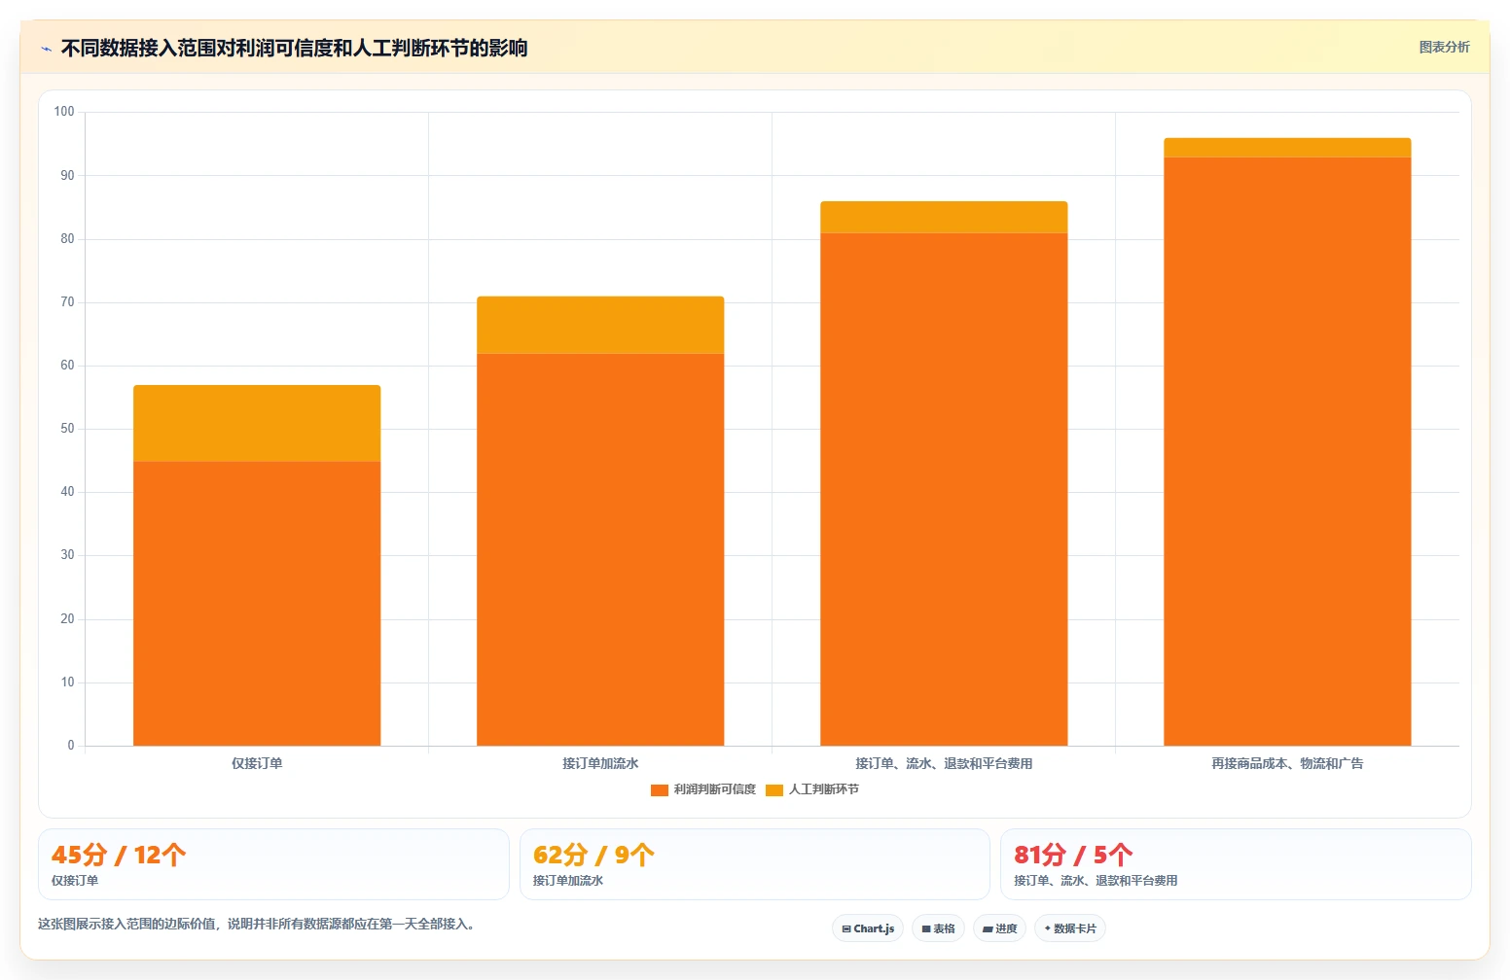
Task: Click the lightning icon beside the chart title
Action: [x=46, y=49]
